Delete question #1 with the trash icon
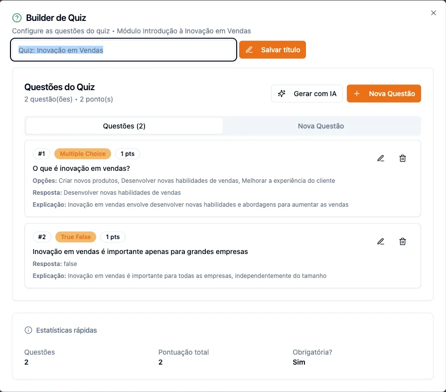446x392 pixels. (x=403, y=158)
